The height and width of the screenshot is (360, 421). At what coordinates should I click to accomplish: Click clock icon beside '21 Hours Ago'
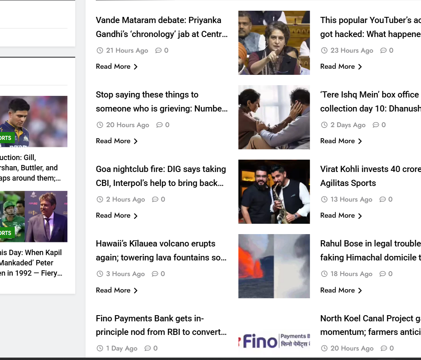click(x=99, y=51)
